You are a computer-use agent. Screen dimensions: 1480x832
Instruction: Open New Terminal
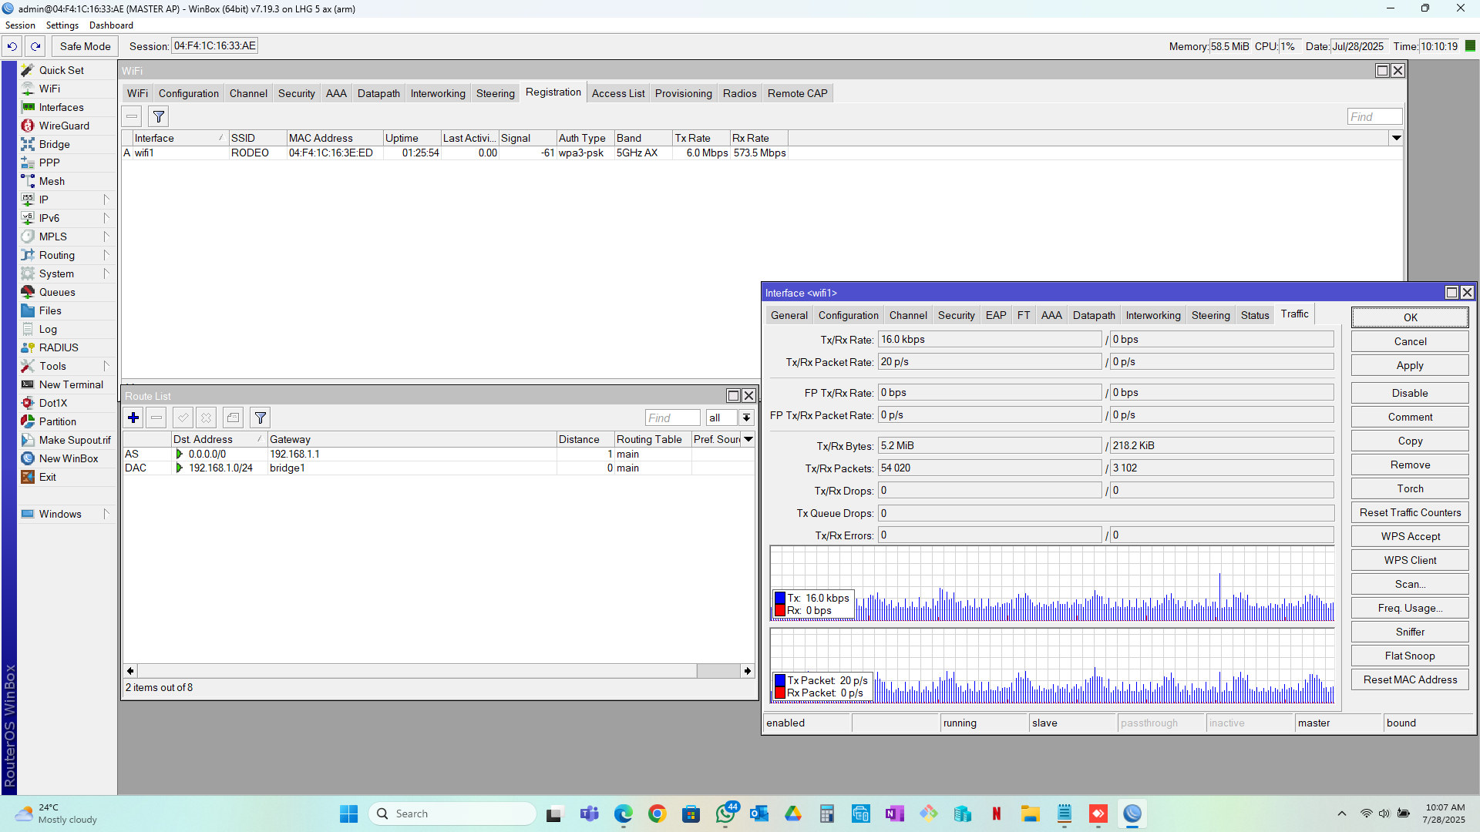(71, 384)
